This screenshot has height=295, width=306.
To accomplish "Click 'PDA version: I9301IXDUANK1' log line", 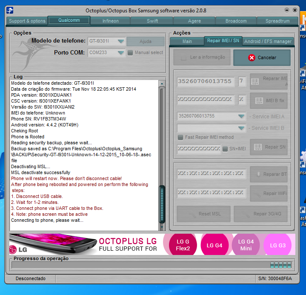I will 41,95.
